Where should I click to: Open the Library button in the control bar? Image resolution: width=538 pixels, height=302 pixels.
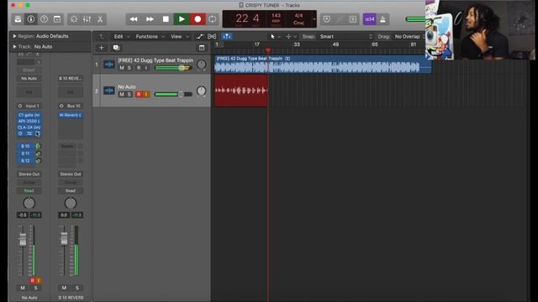point(18,19)
